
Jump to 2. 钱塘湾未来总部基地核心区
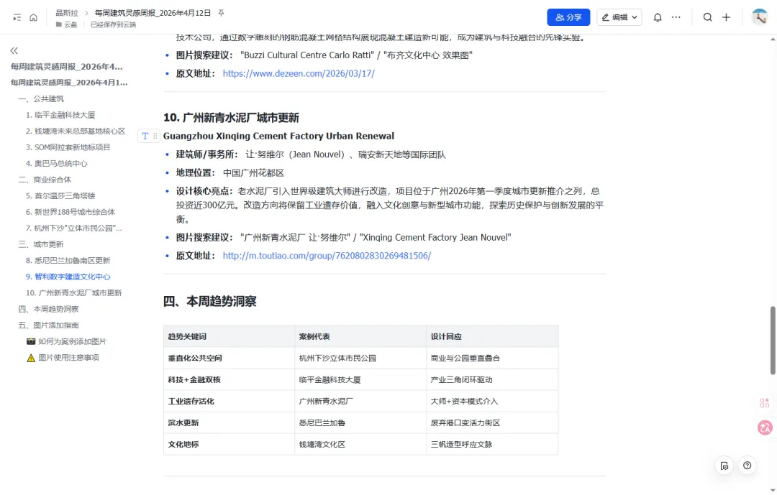(x=76, y=131)
